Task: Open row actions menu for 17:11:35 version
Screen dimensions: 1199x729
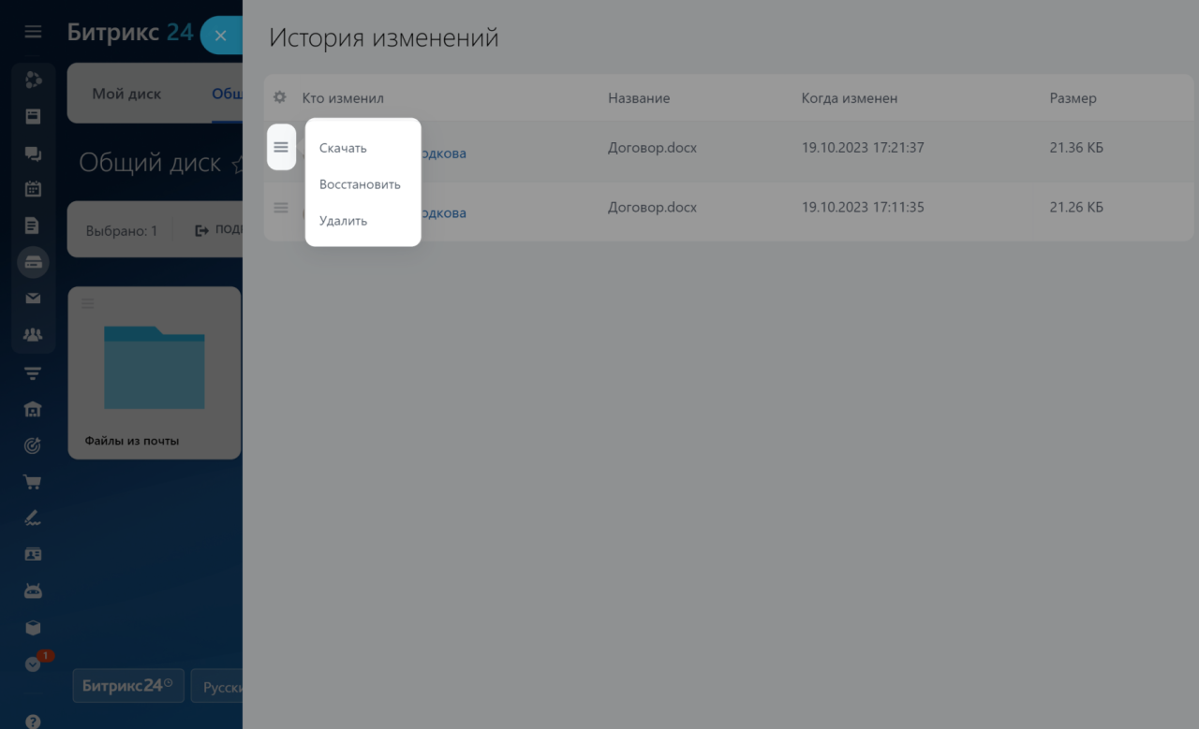Action: [x=281, y=208]
